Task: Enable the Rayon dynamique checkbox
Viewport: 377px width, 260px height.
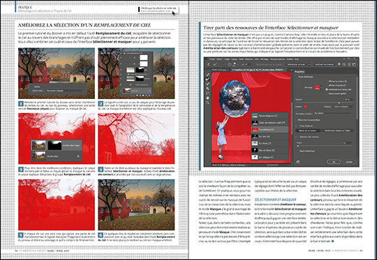Action: 298,151
